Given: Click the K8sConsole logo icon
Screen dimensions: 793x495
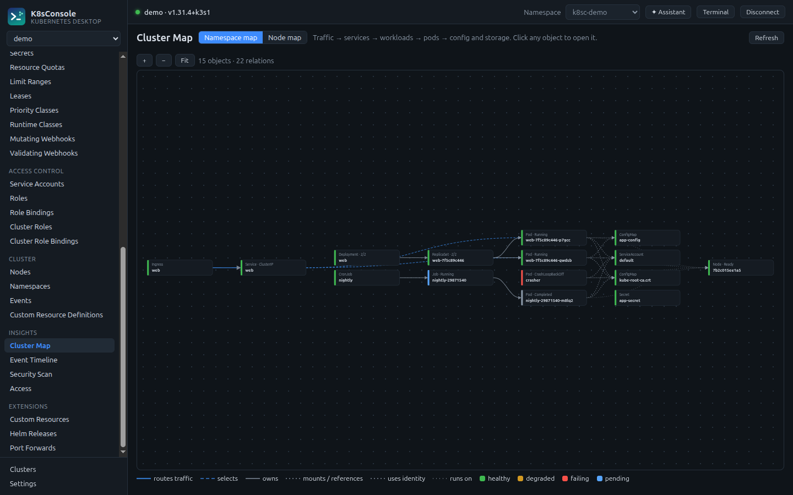Looking at the screenshot, I should (17, 16).
